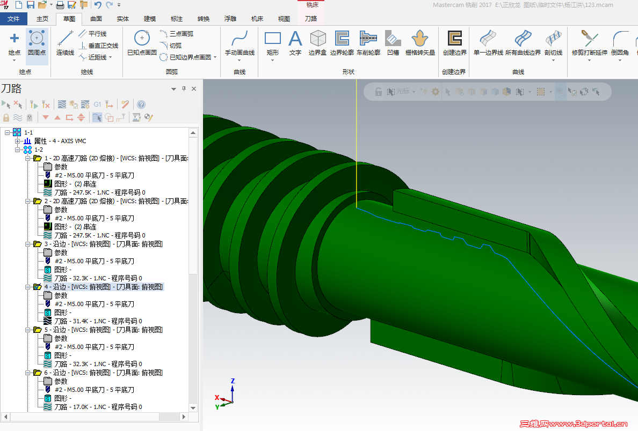This screenshot has height=431, width=638.
Task: Toggle the selection lock icon in viewport bar
Action: point(378,92)
